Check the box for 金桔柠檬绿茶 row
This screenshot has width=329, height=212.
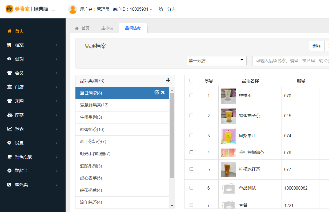click(191, 152)
